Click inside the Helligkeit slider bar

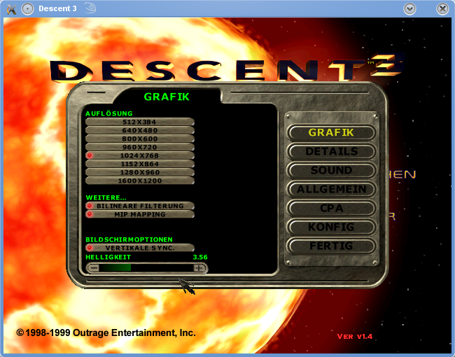tap(146, 268)
